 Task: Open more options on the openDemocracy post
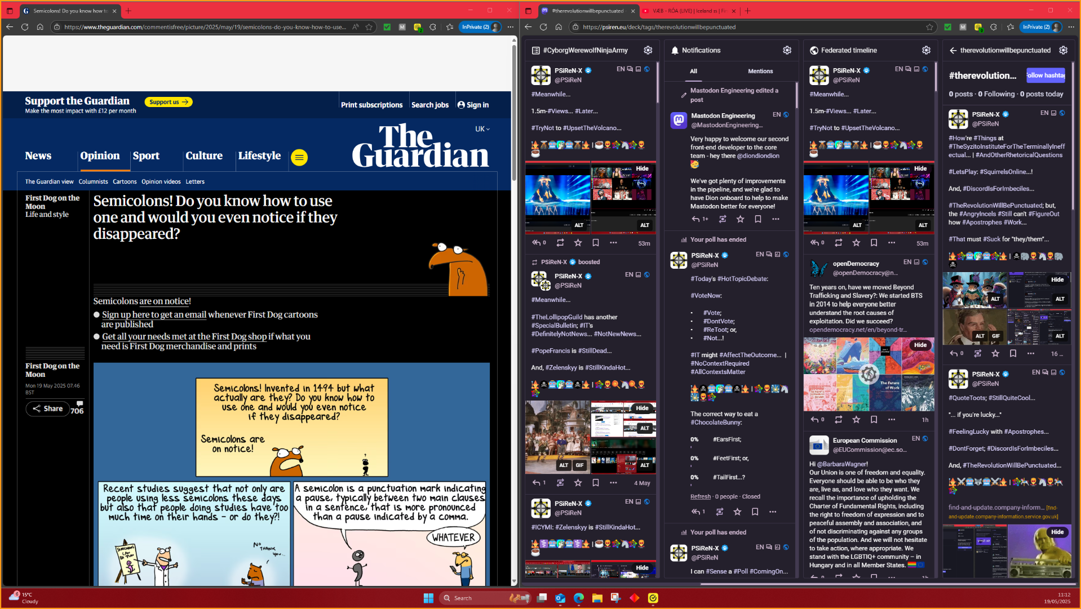[x=891, y=420]
